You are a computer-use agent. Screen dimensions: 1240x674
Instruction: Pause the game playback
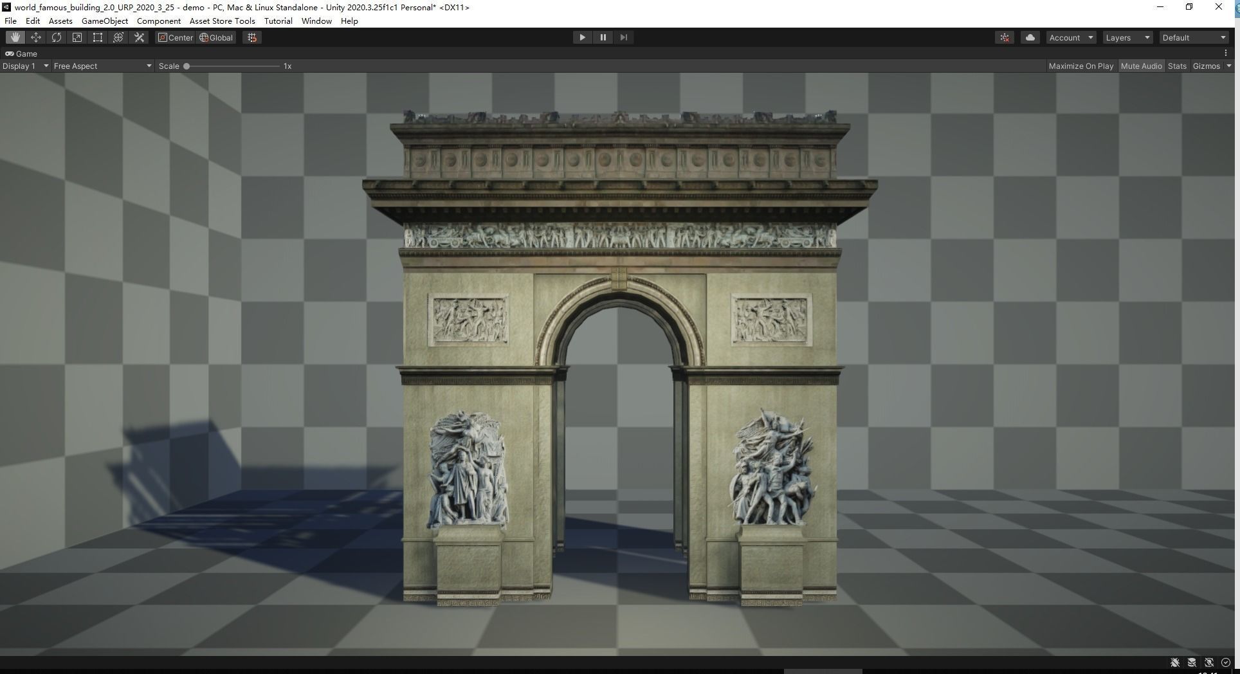coord(603,37)
